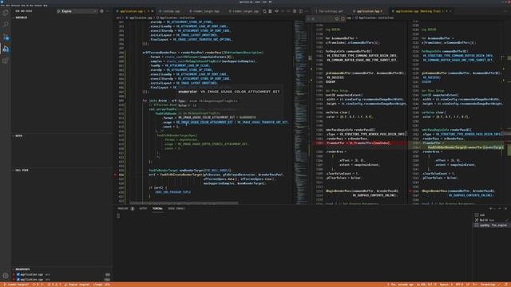
Task: Open the OUTPUT panel tab
Action: coord(143,209)
